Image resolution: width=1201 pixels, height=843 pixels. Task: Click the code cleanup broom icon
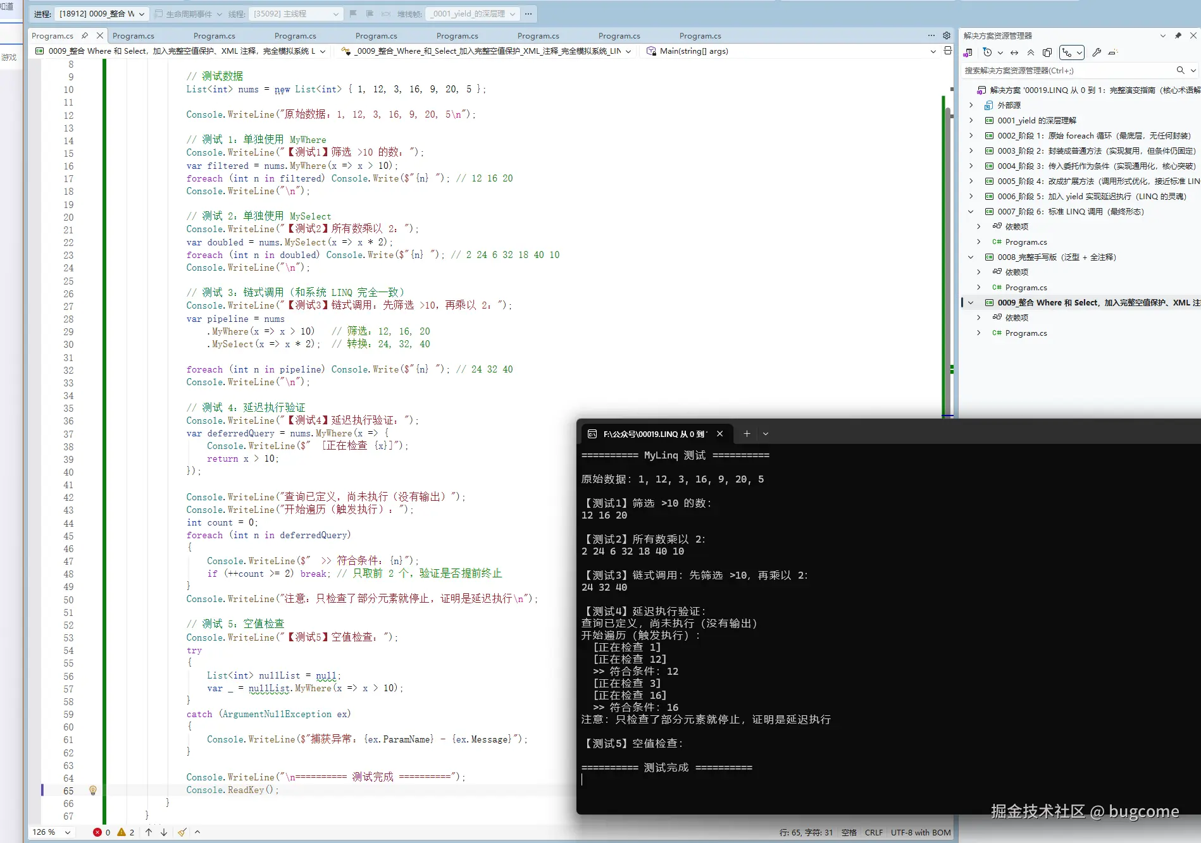[182, 832]
